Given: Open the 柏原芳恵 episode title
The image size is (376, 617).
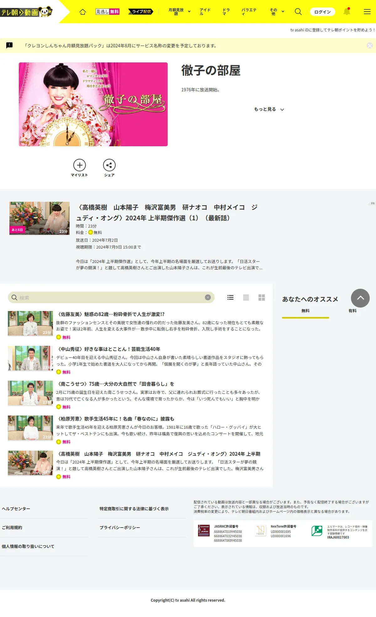Looking at the screenshot, I should pyautogui.click(x=115, y=419).
